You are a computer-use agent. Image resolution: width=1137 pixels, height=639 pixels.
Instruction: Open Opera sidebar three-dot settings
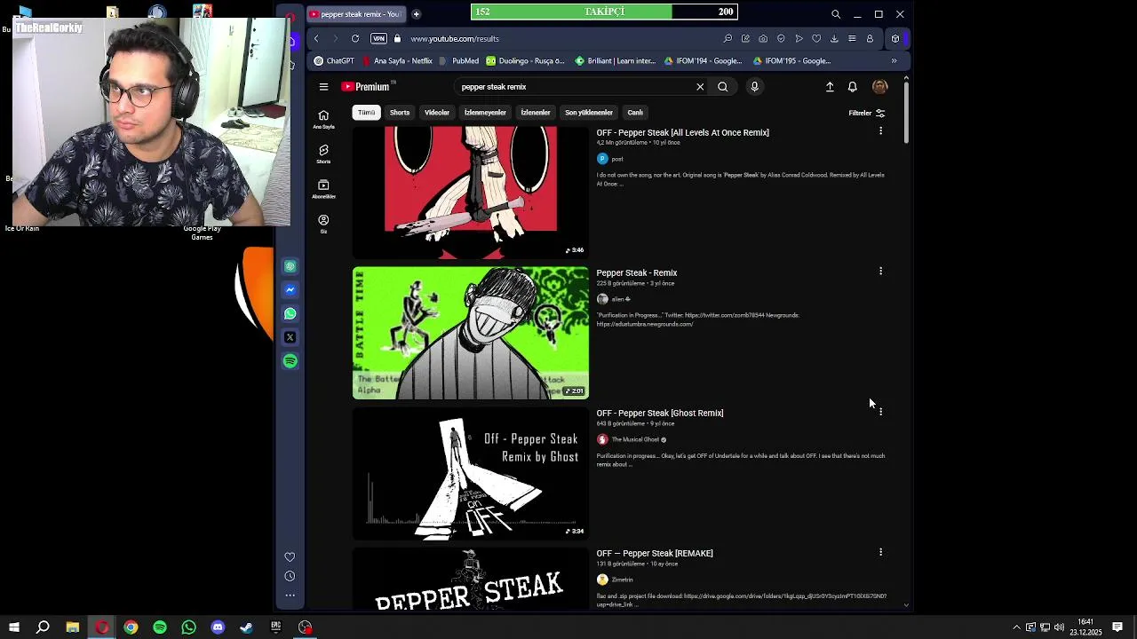coord(290,596)
